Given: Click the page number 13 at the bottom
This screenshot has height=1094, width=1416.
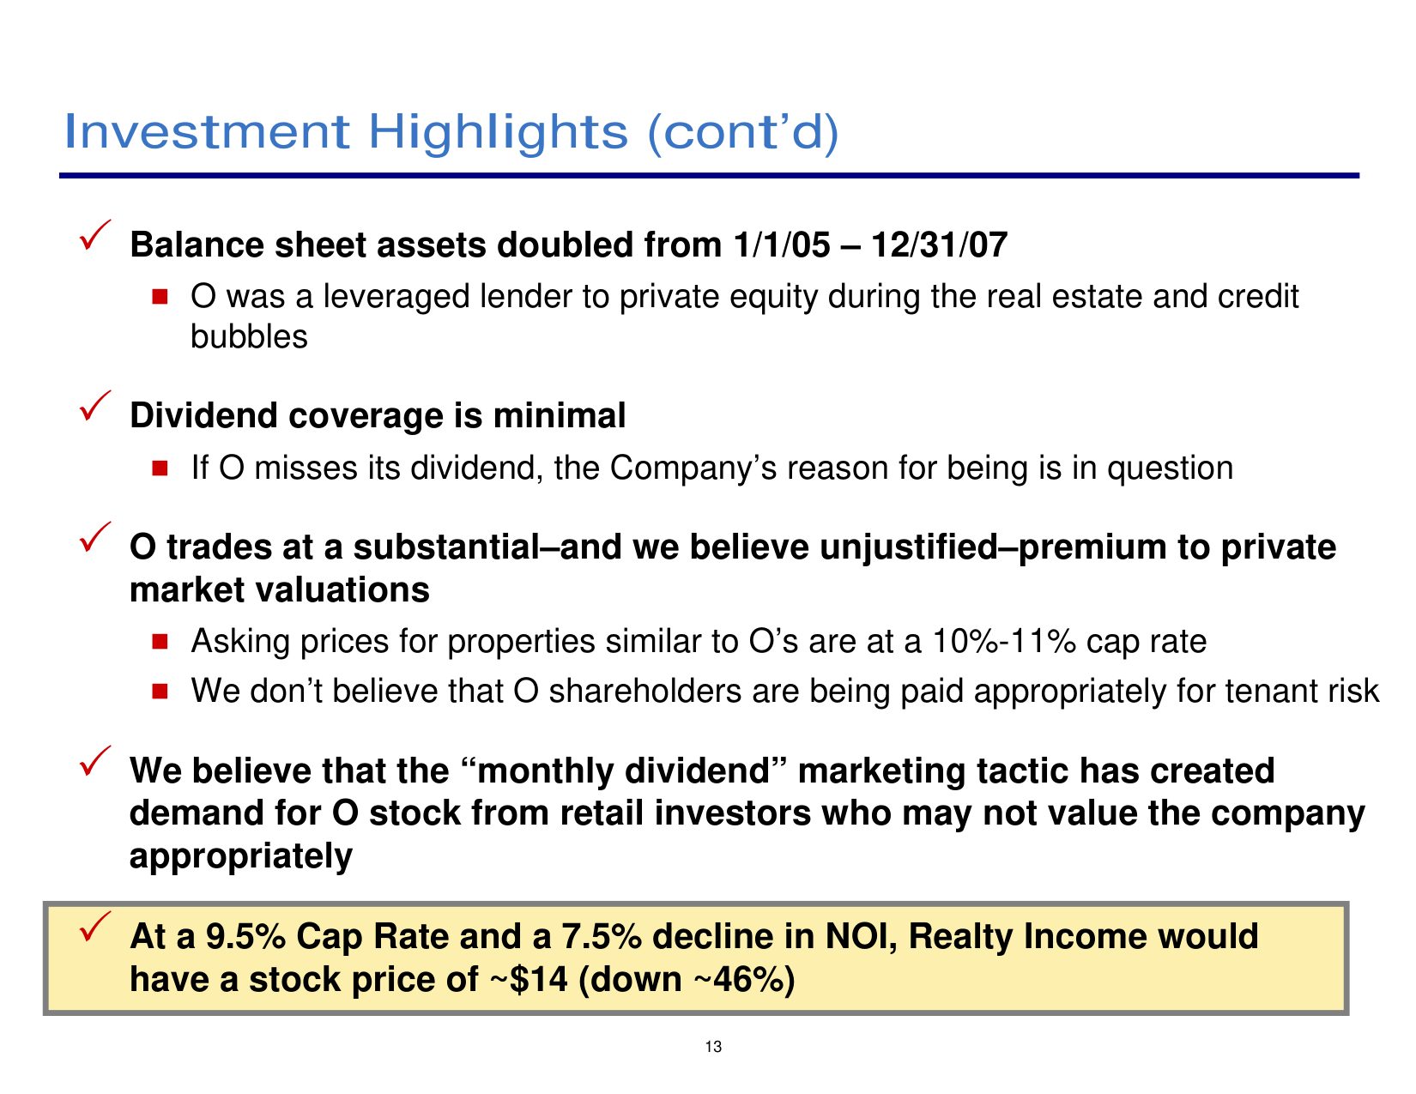Looking at the screenshot, I should (713, 1047).
